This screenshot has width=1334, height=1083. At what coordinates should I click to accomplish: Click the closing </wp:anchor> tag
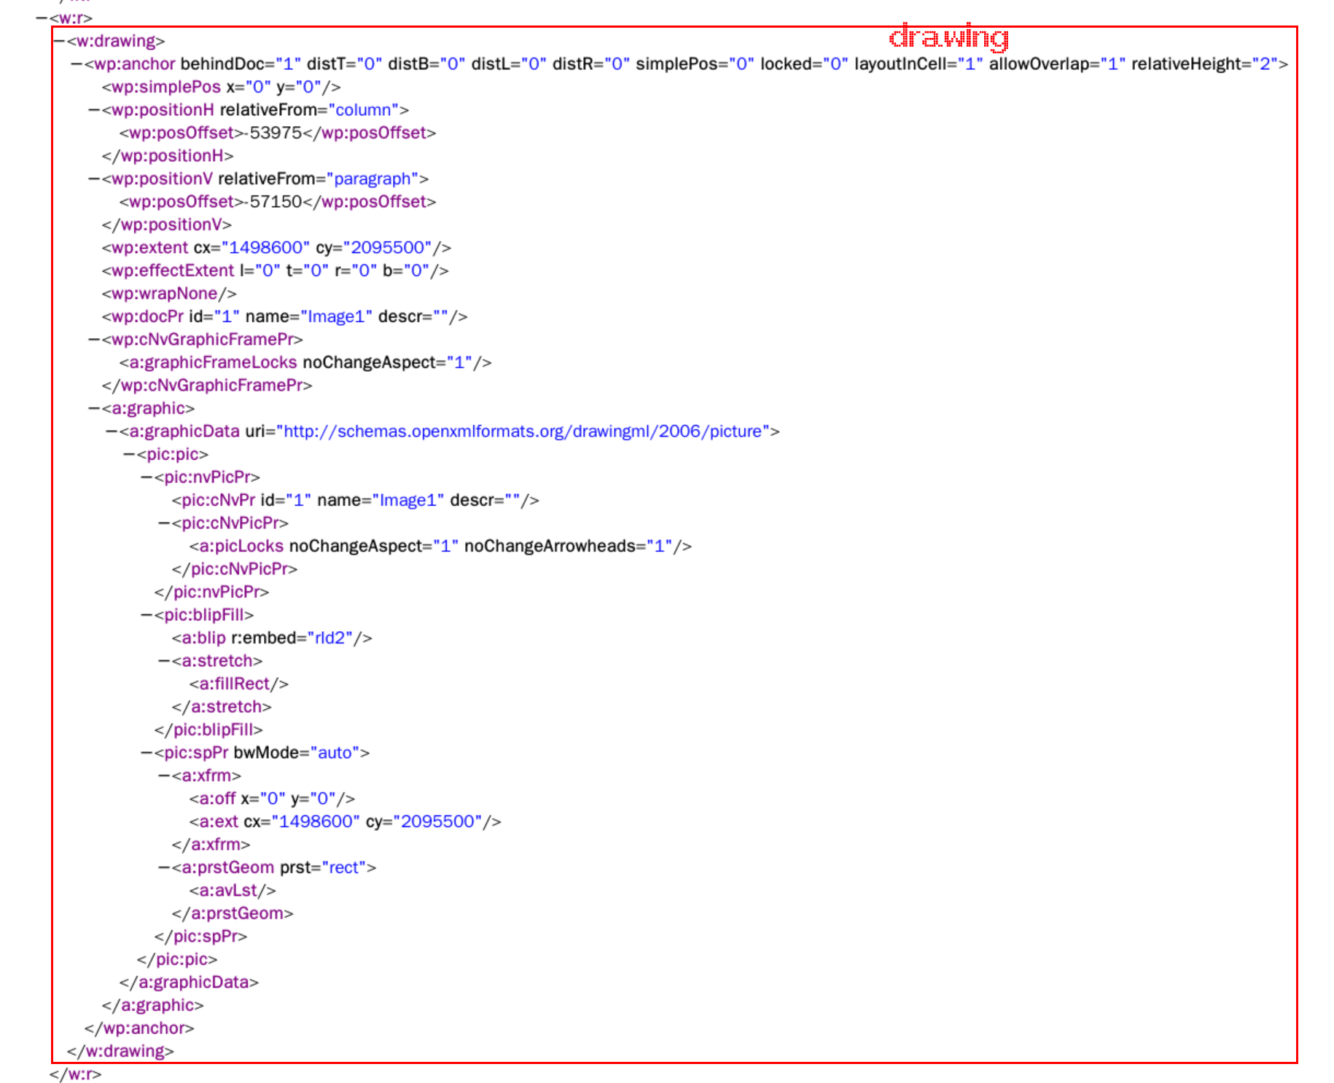[x=139, y=1028]
